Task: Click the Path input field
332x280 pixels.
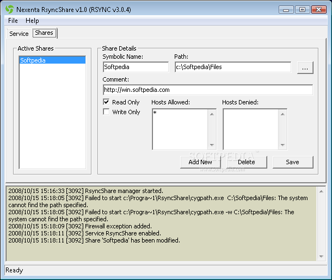Action: [x=233, y=67]
